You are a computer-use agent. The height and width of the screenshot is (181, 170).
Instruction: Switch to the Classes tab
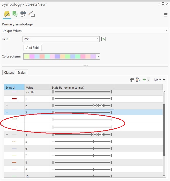(x=9, y=73)
